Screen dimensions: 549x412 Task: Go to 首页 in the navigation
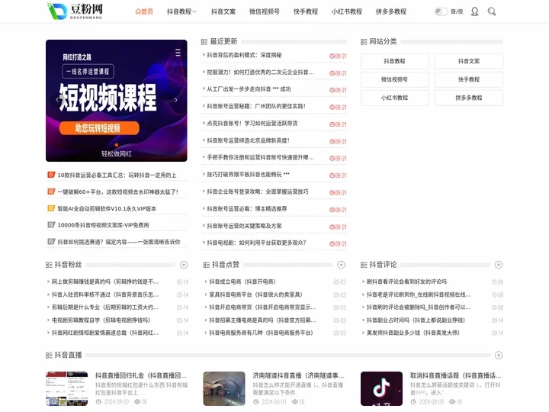tap(144, 11)
